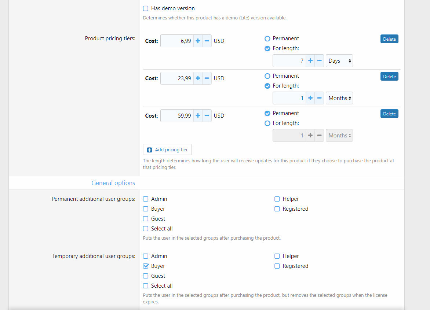The height and width of the screenshot is (310, 430).
Task: Increase the 6,99 cost with plus icon
Action: (x=198, y=41)
